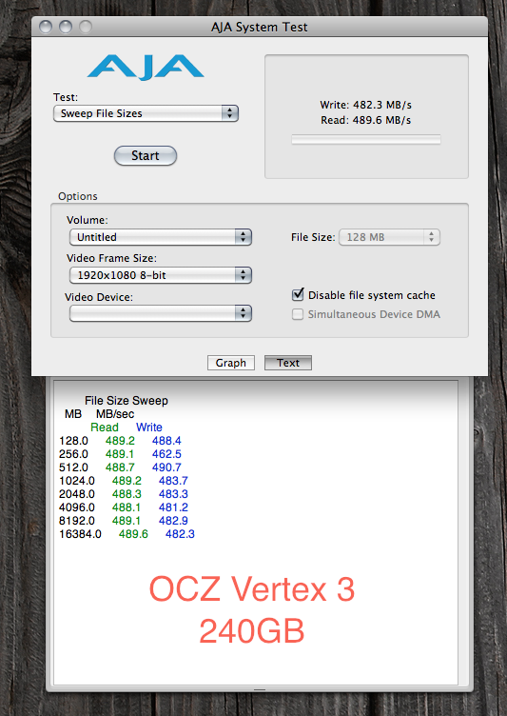The width and height of the screenshot is (507, 716).
Task: Toggle the Simultaneous Device DMA checkbox
Action: coord(298,314)
